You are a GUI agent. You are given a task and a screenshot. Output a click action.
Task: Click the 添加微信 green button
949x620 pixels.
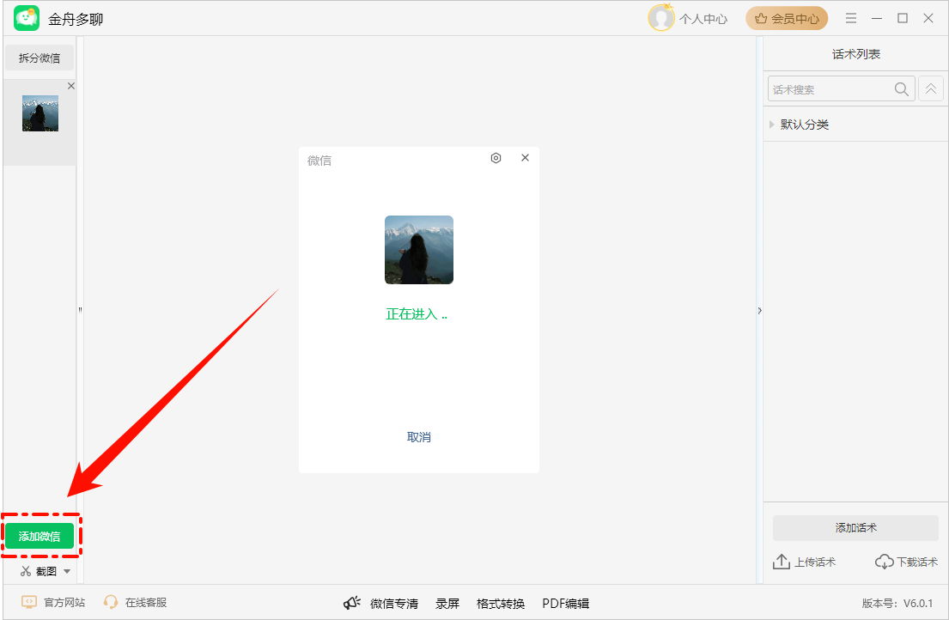[x=40, y=535]
